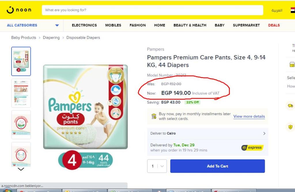Open the quantity selector dropdown
Screen dimensions: 295x192
point(157,166)
